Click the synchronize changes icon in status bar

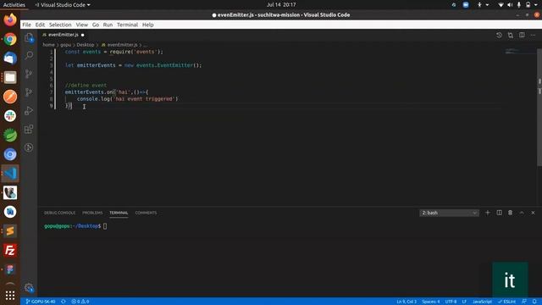[64, 302]
